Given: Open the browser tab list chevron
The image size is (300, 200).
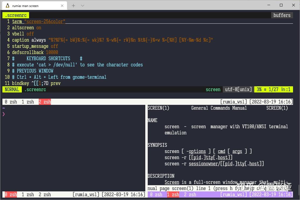Looking at the screenshot, I should click(x=83, y=5).
